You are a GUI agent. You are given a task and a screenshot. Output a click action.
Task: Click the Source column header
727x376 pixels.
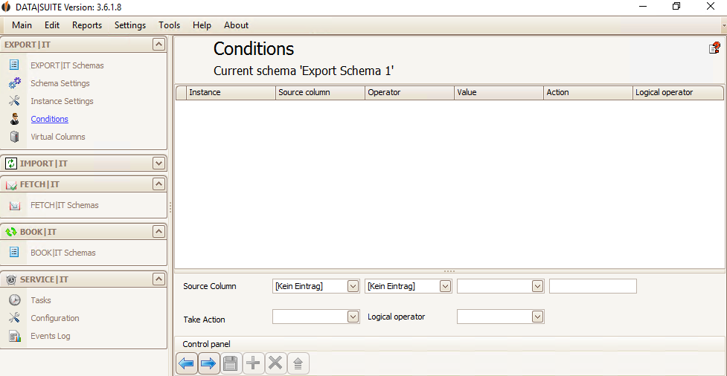(321, 92)
